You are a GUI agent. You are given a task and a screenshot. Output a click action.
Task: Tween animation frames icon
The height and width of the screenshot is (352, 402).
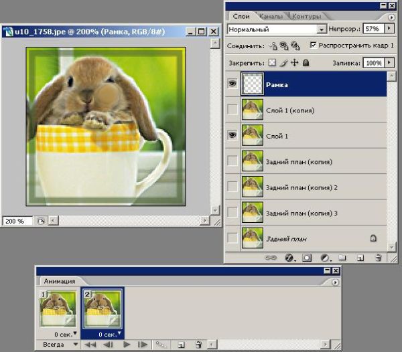pyautogui.click(x=161, y=345)
